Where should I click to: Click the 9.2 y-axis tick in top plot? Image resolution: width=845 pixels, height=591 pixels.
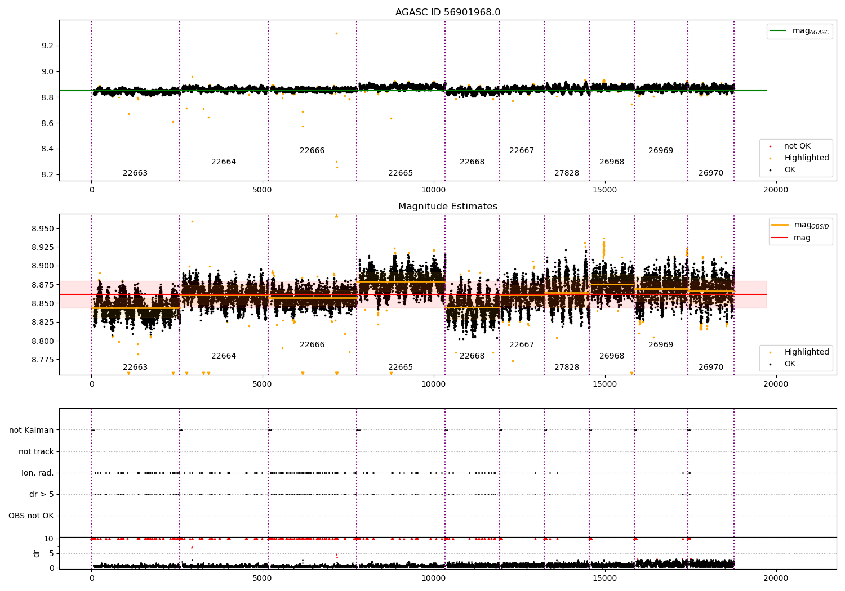(47, 46)
